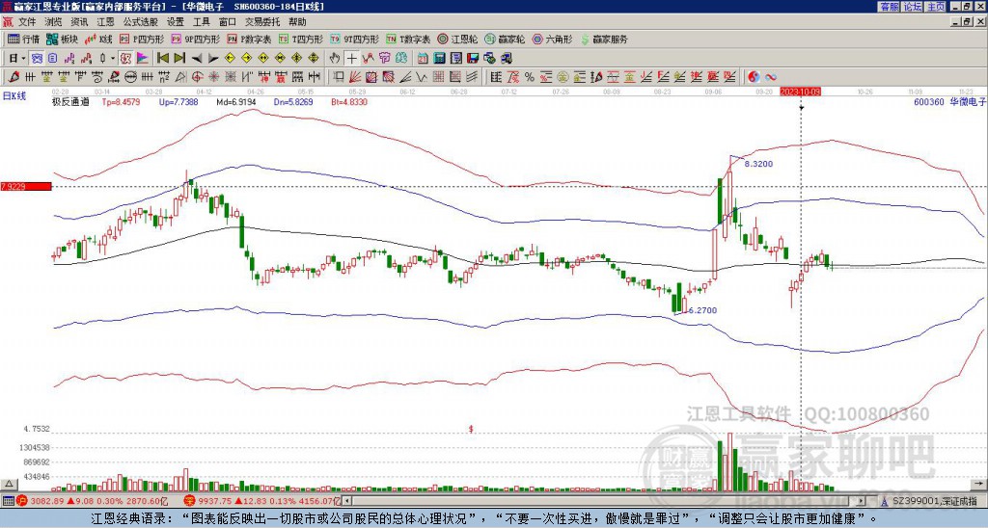988x528 pixels.
Task: Step forward with black right arrow
Action: point(213,59)
